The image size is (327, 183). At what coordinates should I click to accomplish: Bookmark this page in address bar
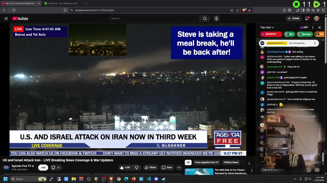tap(65, 10)
